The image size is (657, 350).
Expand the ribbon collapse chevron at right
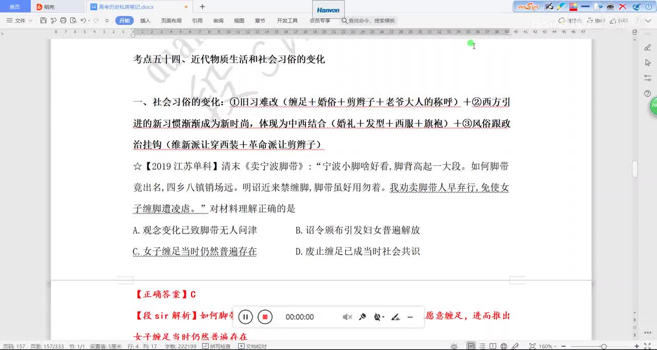pos(648,21)
